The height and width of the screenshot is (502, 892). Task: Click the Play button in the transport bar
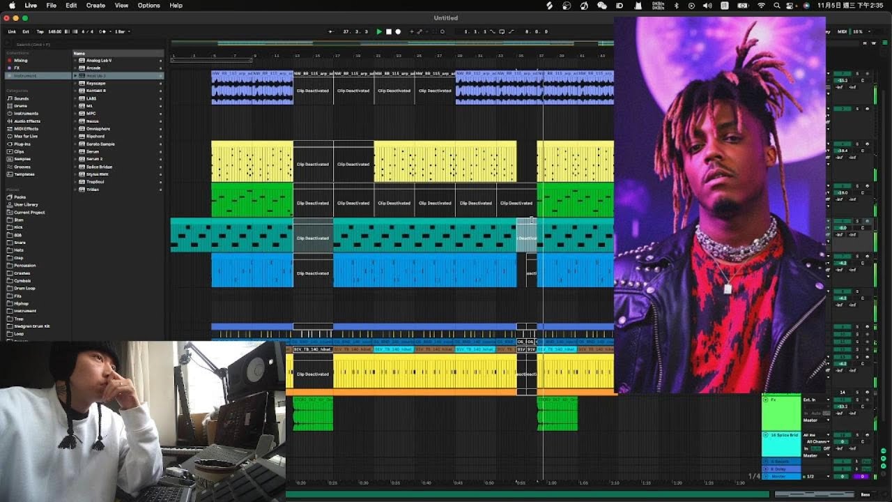379,31
